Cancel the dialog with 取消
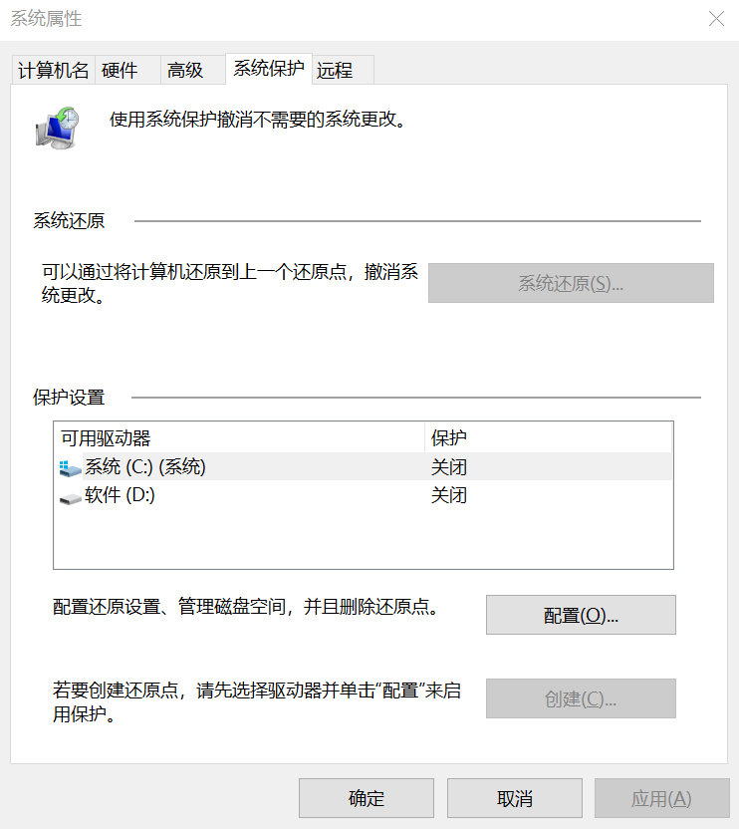The width and height of the screenshot is (739, 829). coord(515,798)
